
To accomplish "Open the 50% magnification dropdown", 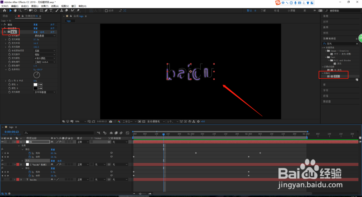I will (x=81, y=122).
